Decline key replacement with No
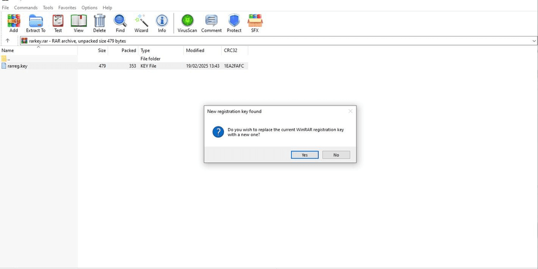The height and width of the screenshot is (269, 538). [336, 155]
